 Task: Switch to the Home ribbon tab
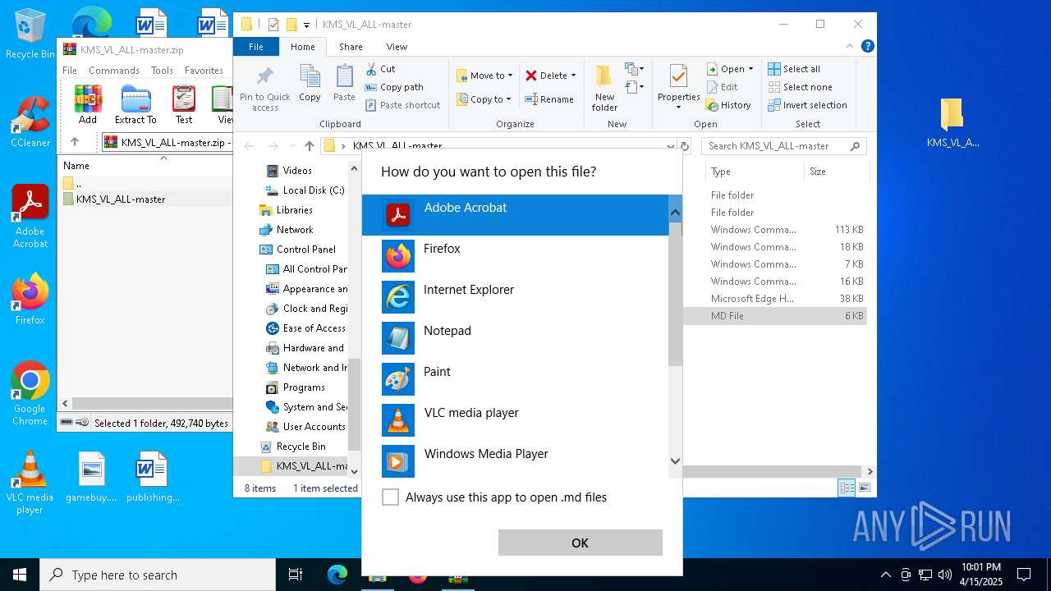(x=302, y=47)
